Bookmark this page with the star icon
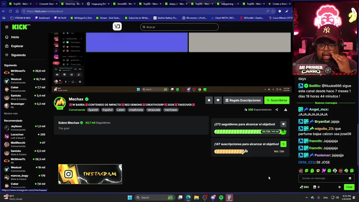The width and height of the screenshot is (359, 202). pyautogui.click(x=273, y=11)
